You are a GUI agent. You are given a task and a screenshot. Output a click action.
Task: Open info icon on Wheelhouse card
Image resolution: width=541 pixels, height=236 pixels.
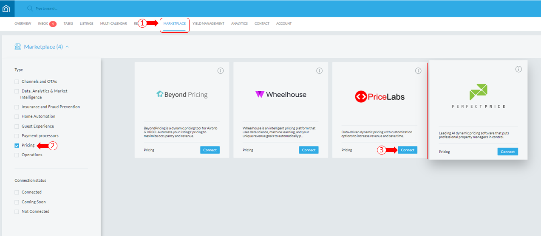click(x=319, y=71)
